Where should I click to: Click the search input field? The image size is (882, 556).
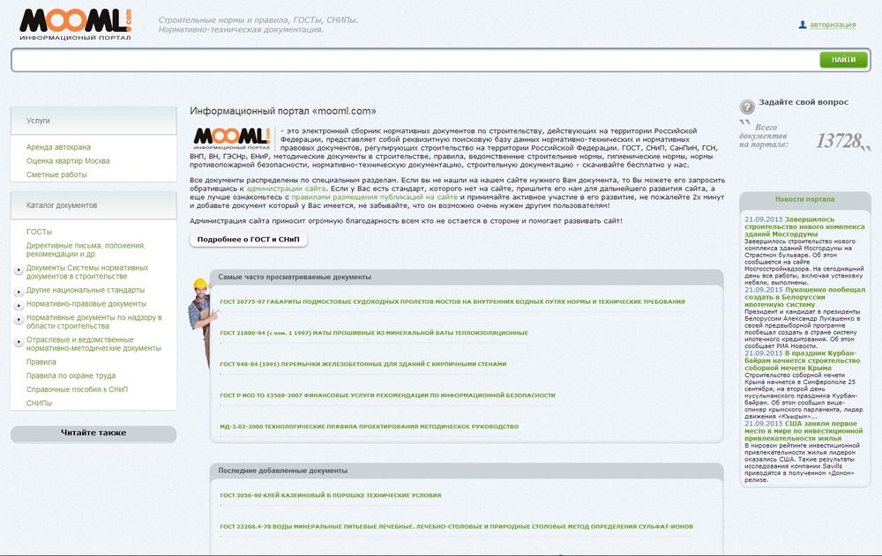tap(415, 60)
